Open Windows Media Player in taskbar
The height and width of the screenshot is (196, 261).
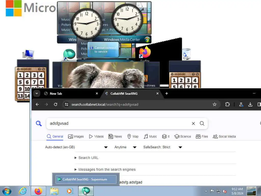tap(69, 191)
